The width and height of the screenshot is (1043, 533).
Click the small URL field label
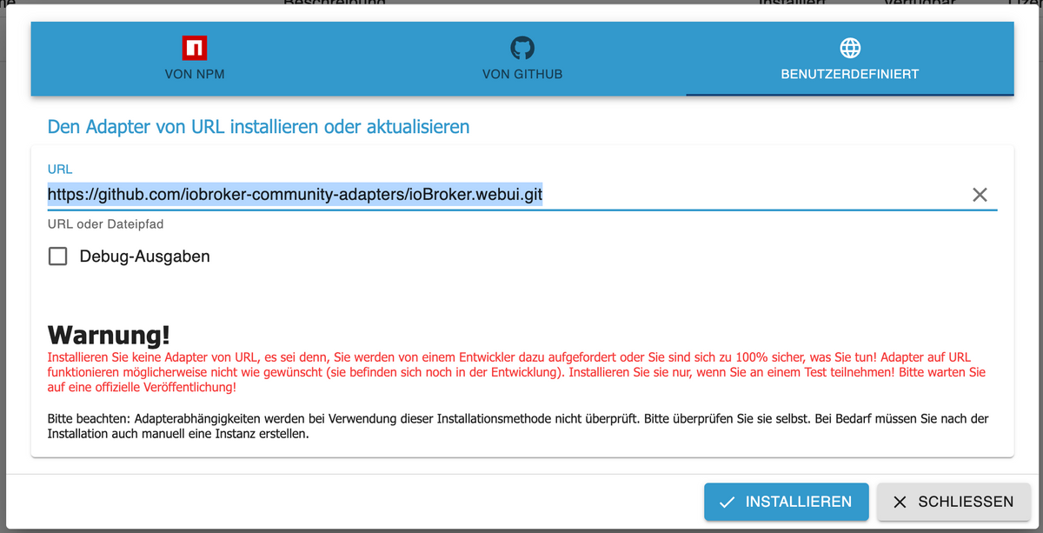(x=60, y=169)
